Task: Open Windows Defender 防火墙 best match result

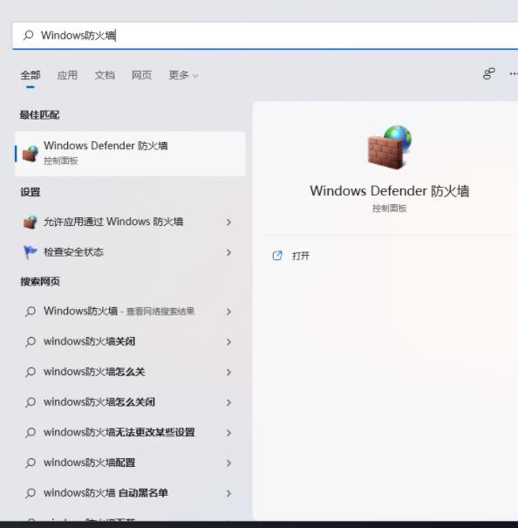Action: [x=130, y=154]
